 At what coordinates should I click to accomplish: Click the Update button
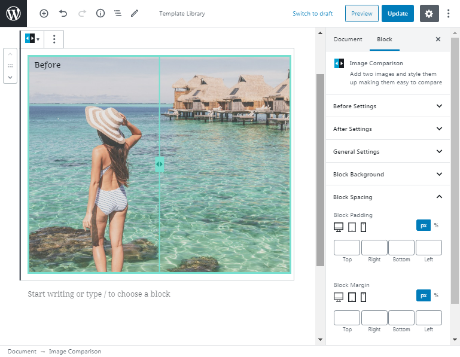coord(398,14)
